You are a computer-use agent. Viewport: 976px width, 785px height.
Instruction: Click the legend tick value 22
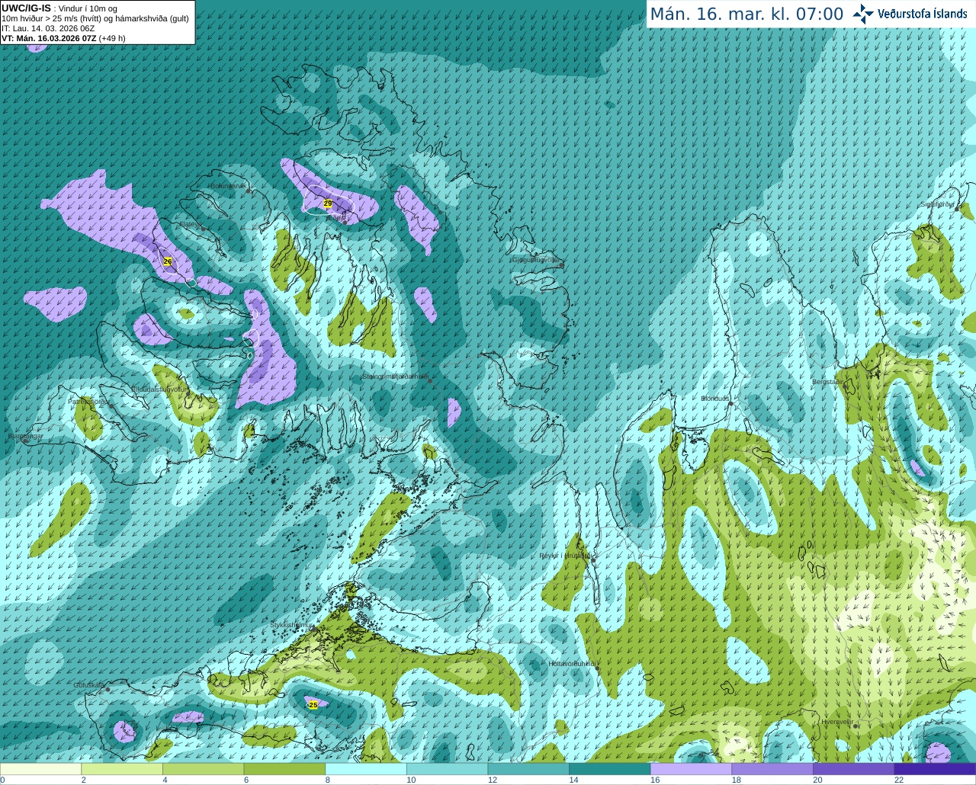click(x=899, y=780)
